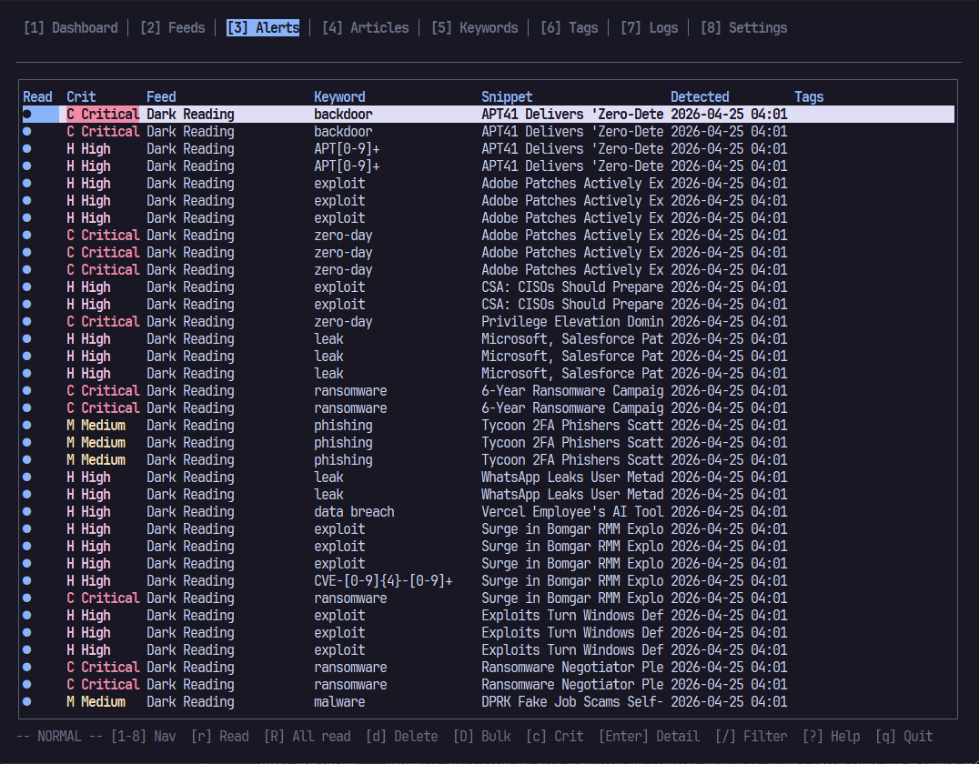
Task: Click Medium badge on the malware row
Action: coord(96,701)
